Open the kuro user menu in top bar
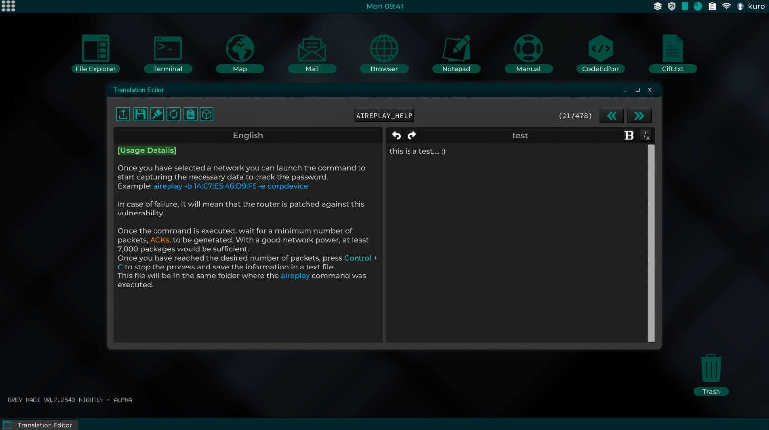The width and height of the screenshot is (769, 430). [751, 6]
